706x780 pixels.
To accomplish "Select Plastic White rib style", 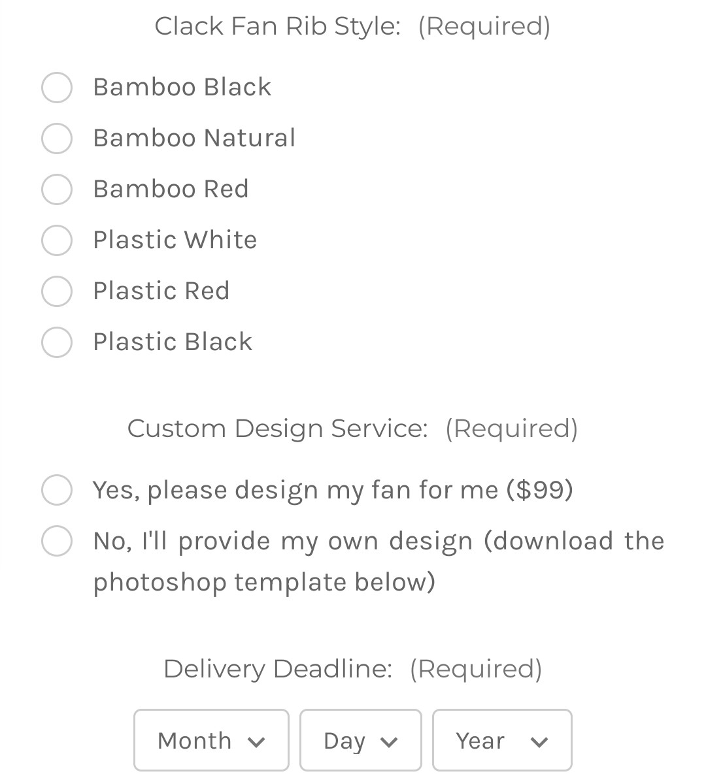I will [x=57, y=240].
